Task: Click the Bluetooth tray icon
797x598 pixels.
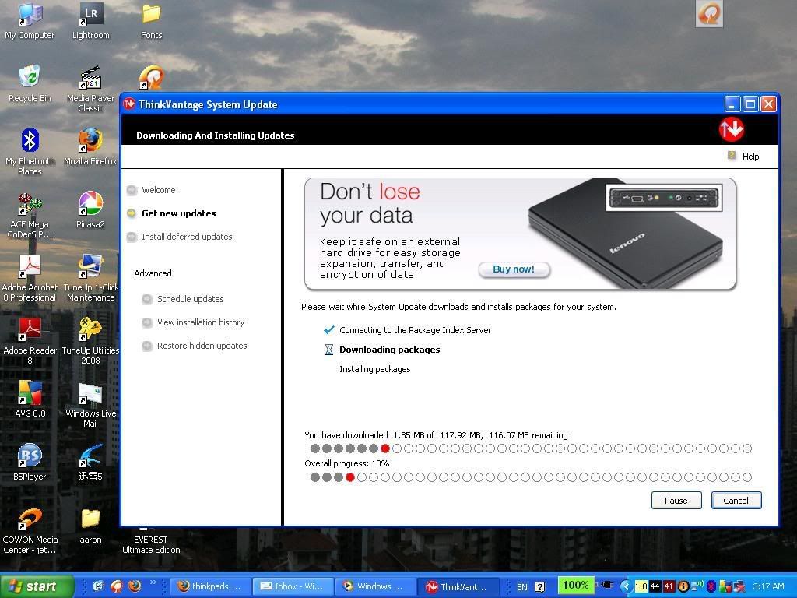Action: 711,587
